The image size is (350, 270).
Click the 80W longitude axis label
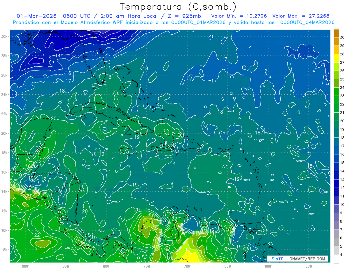(x=106, y=266)
